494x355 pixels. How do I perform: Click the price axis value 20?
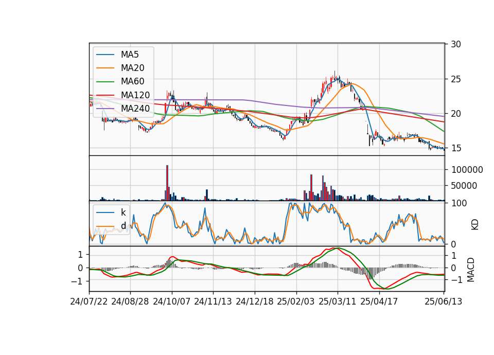click(x=455, y=114)
